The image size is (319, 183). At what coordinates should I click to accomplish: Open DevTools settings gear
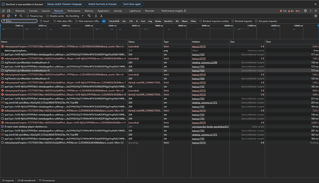click(x=306, y=11)
